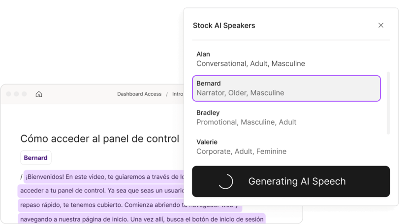This screenshot has height=224, width=406.
Task: Select the 'acceder a tu panel' text line
Action: tap(101, 191)
